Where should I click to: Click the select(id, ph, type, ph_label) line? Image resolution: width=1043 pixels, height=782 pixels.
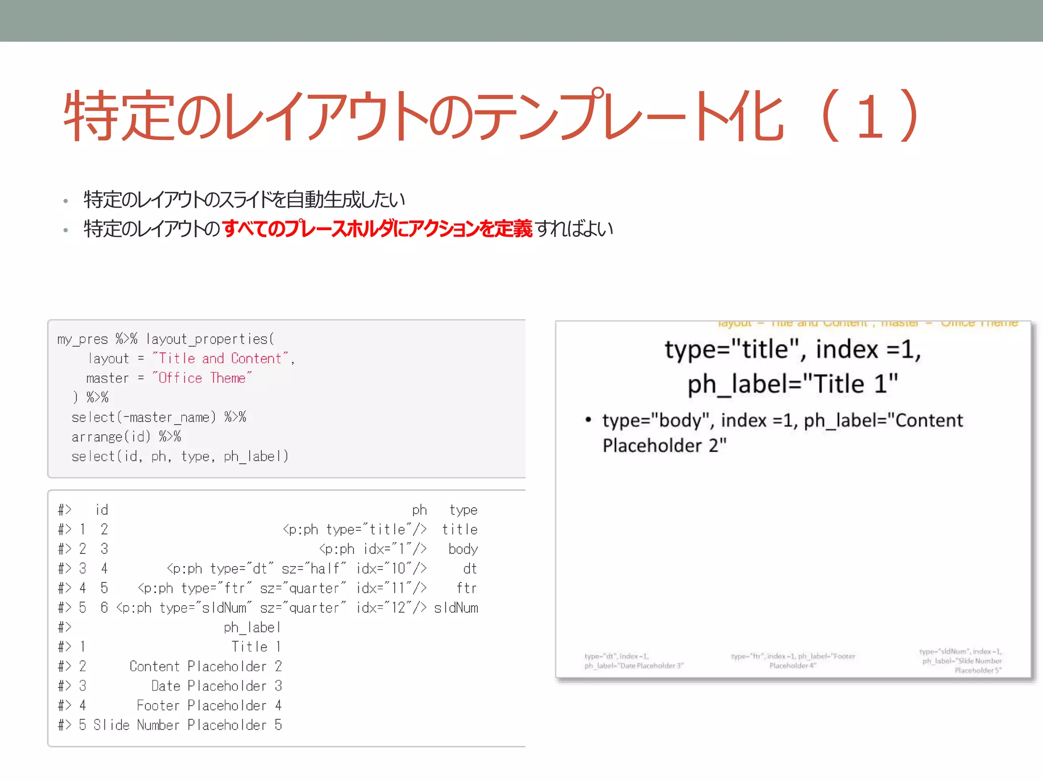(180, 457)
